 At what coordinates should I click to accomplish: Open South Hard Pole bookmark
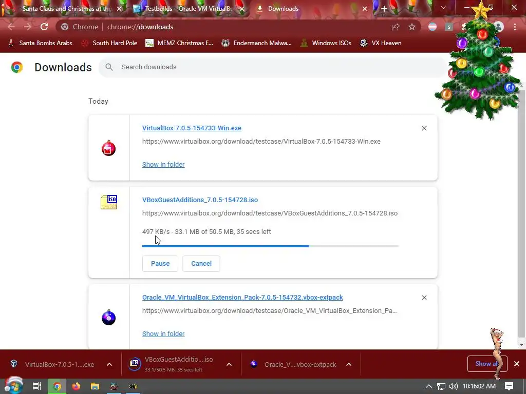[x=110, y=43]
